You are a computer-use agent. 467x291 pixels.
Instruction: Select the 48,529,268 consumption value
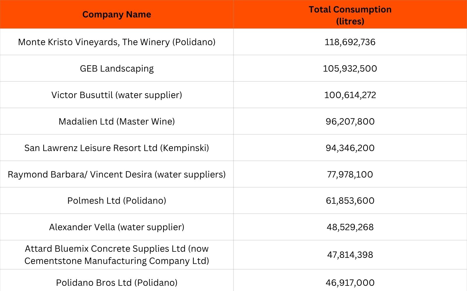pyautogui.click(x=350, y=227)
